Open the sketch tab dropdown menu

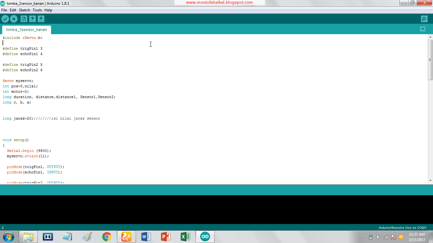[x=423, y=29]
